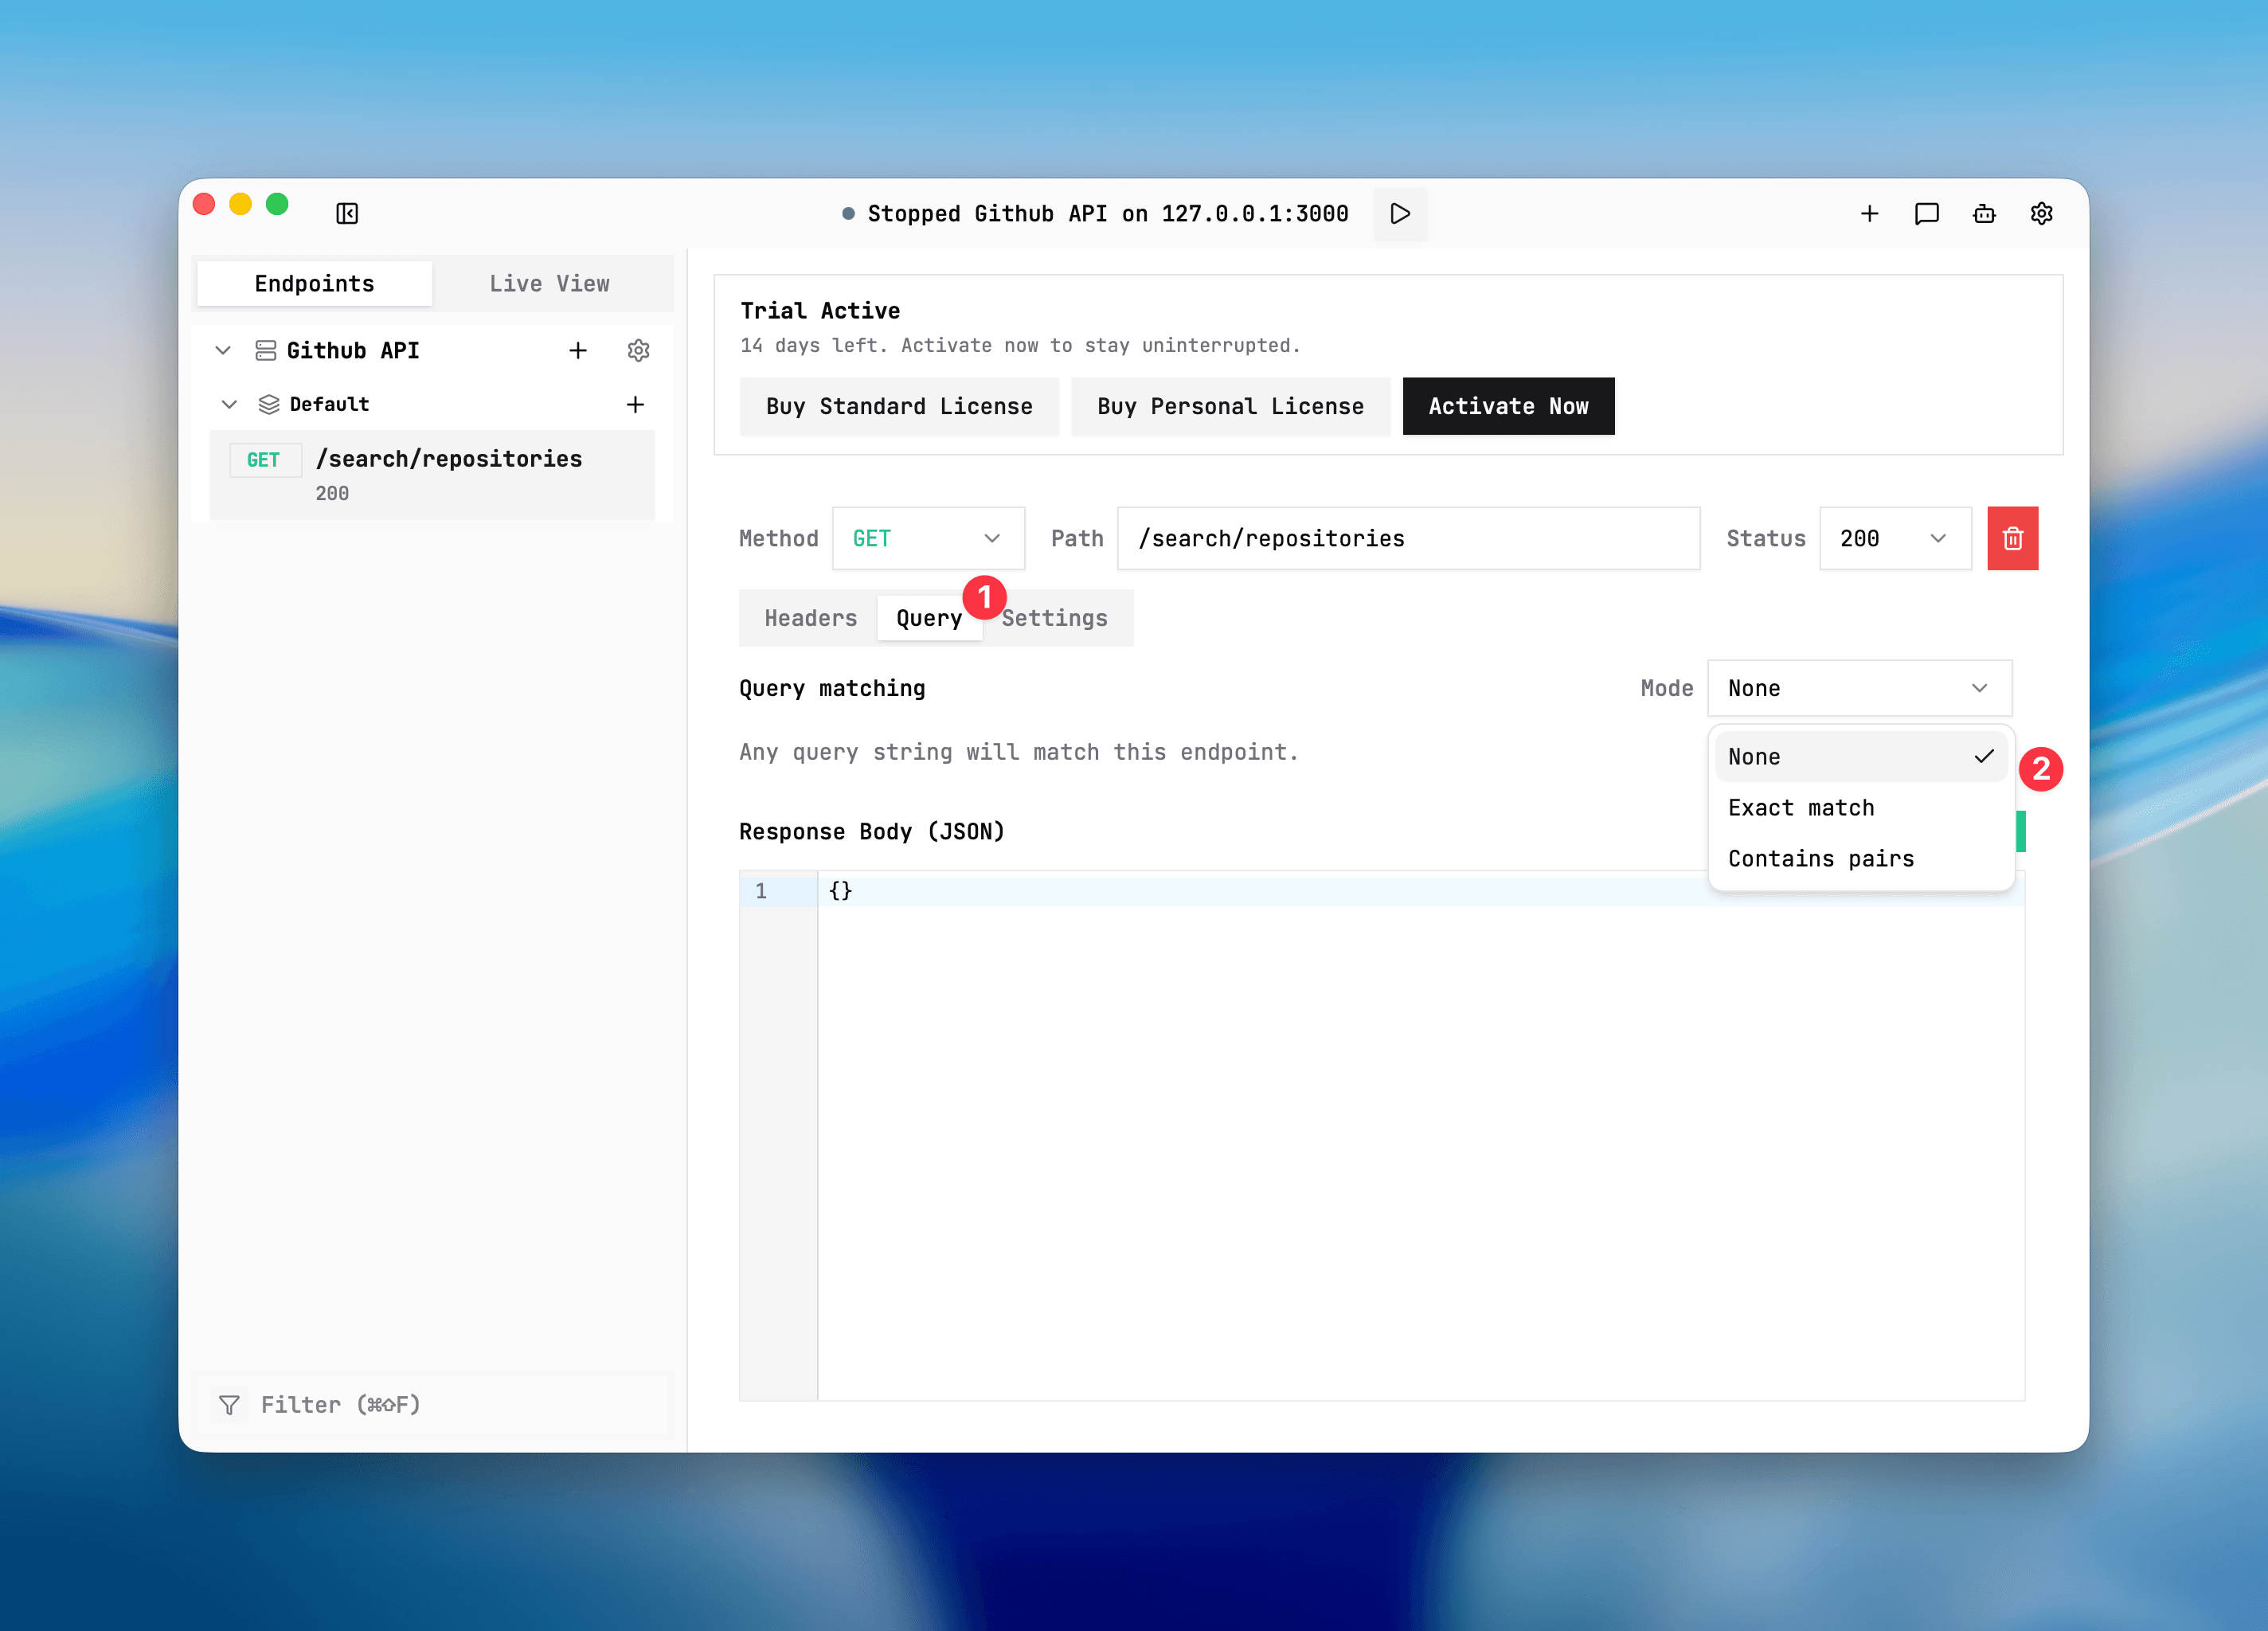Delete the endpoint using the red trash icon
Screen dimensions: 2268x1631
(2012, 538)
